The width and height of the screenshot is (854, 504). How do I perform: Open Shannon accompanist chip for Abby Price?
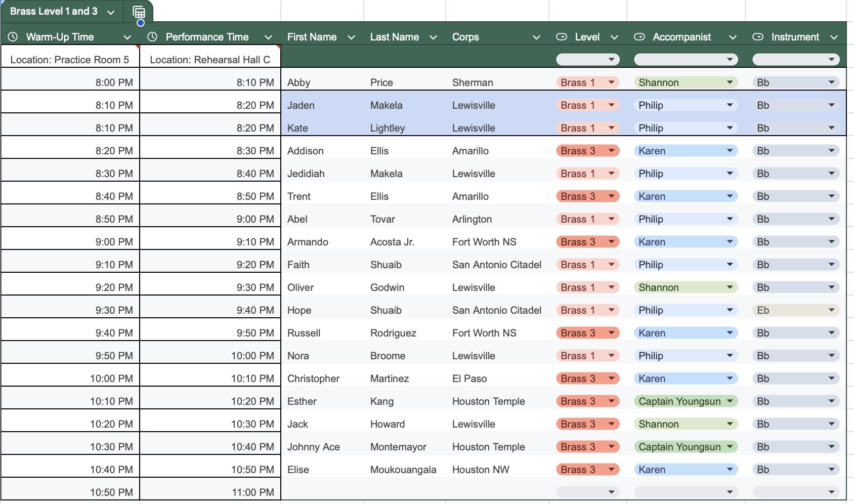click(x=686, y=82)
